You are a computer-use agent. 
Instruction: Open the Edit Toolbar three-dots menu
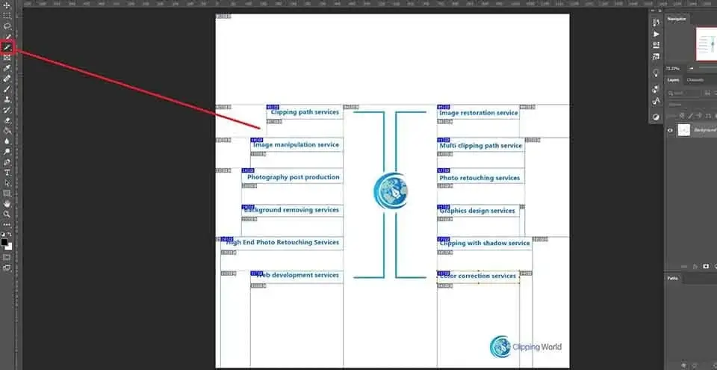click(x=7, y=224)
